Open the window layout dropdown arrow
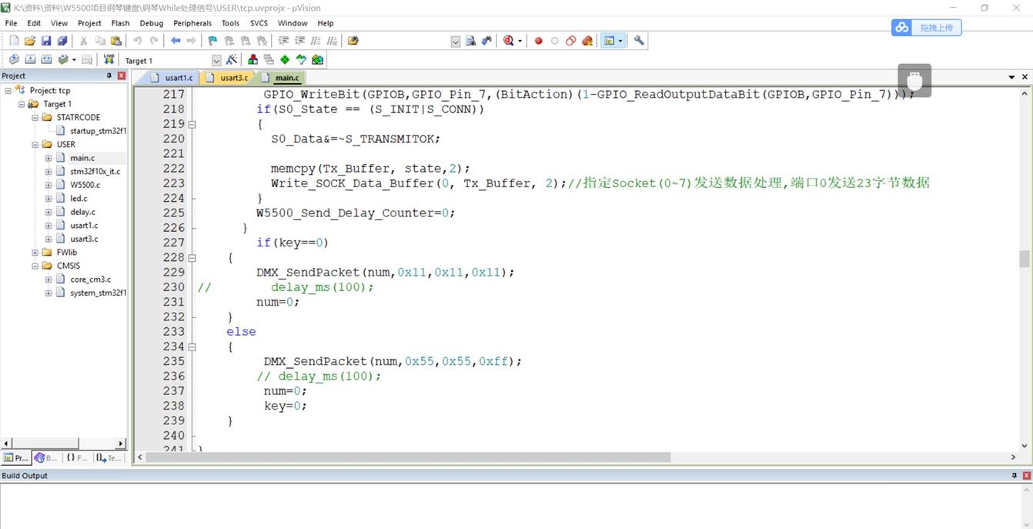This screenshot has height=529, width=1033. pos(620,41)
